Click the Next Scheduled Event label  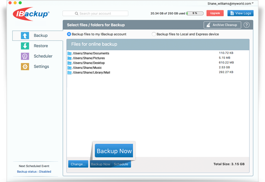pos(34,166)
